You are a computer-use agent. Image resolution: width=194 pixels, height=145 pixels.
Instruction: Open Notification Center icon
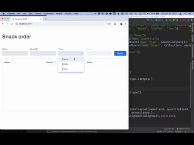click(190, 14)
